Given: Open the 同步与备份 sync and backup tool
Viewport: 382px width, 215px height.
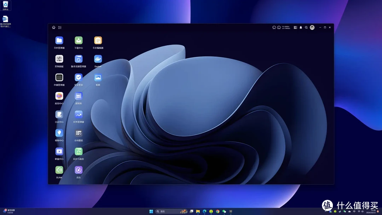Looking at the screenshot, I should click(78, 152).
